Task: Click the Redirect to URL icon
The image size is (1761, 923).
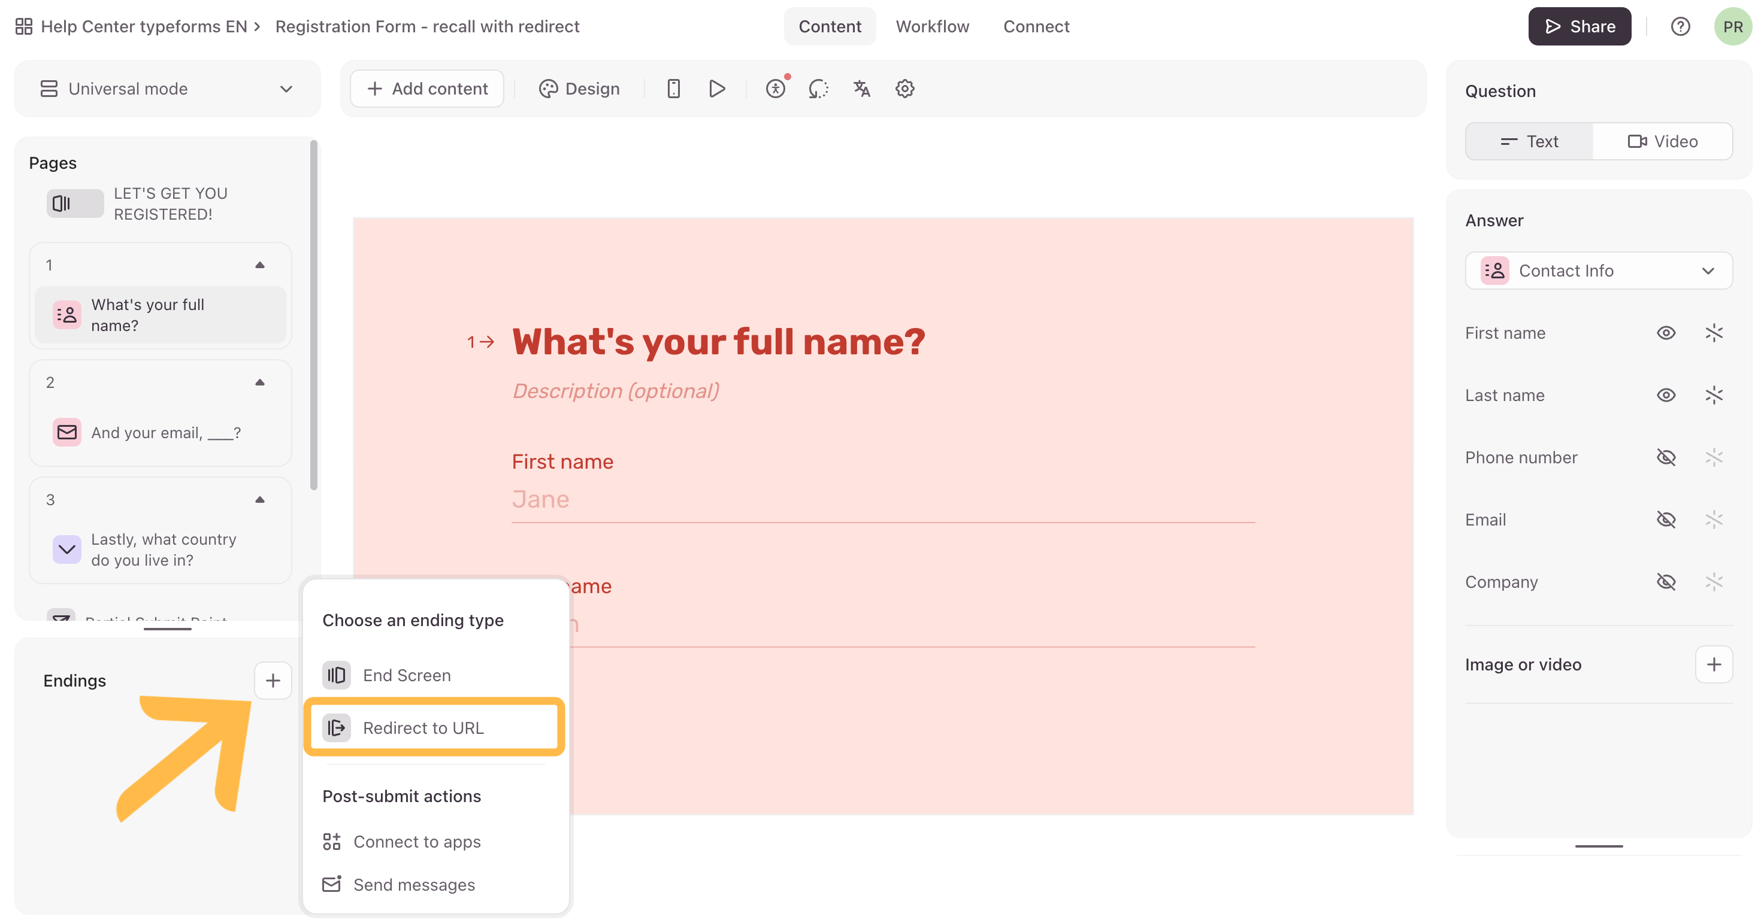Action: 337,728
